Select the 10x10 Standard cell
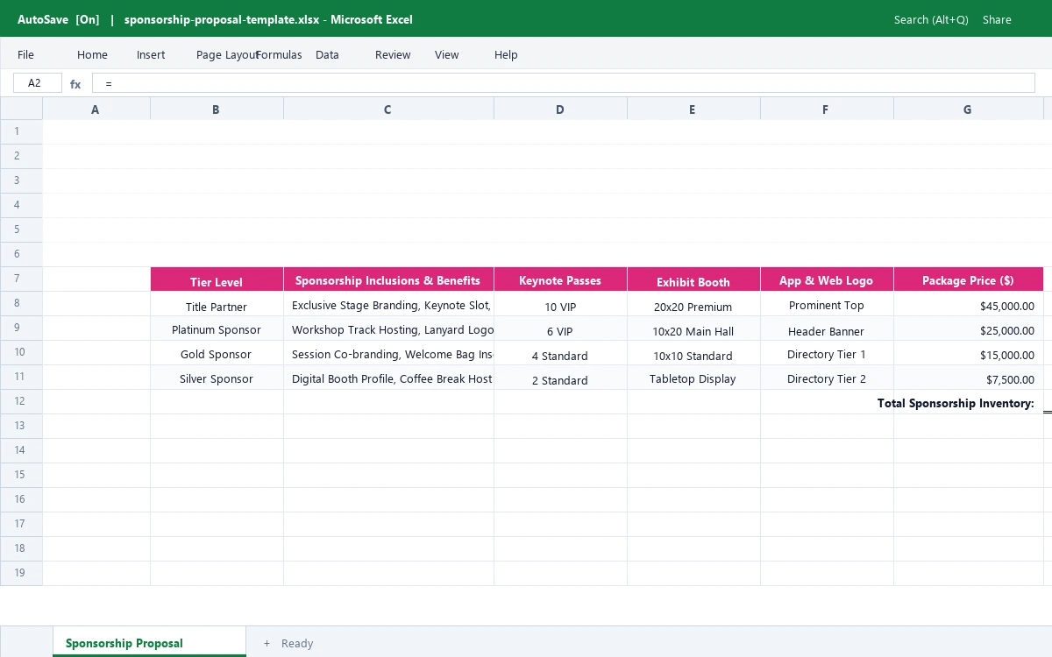The width and height of the screenshot is (1052, 657). tap(693, 353)
